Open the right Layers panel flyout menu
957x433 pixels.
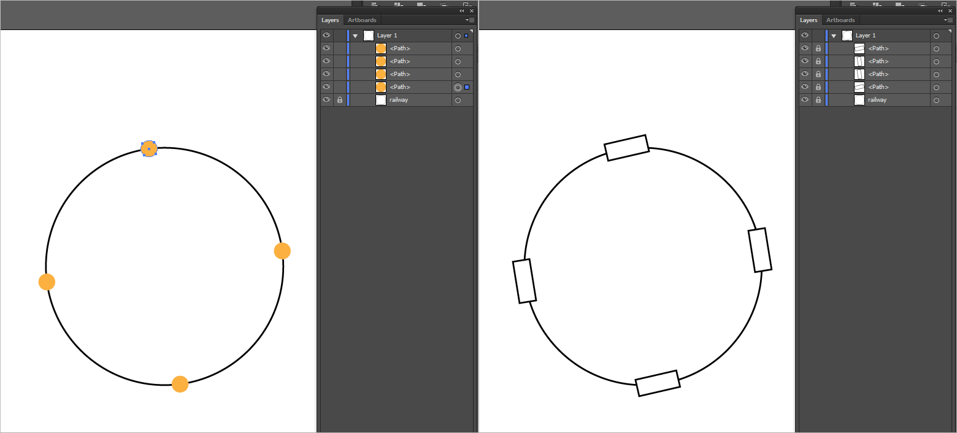[948, 20]
